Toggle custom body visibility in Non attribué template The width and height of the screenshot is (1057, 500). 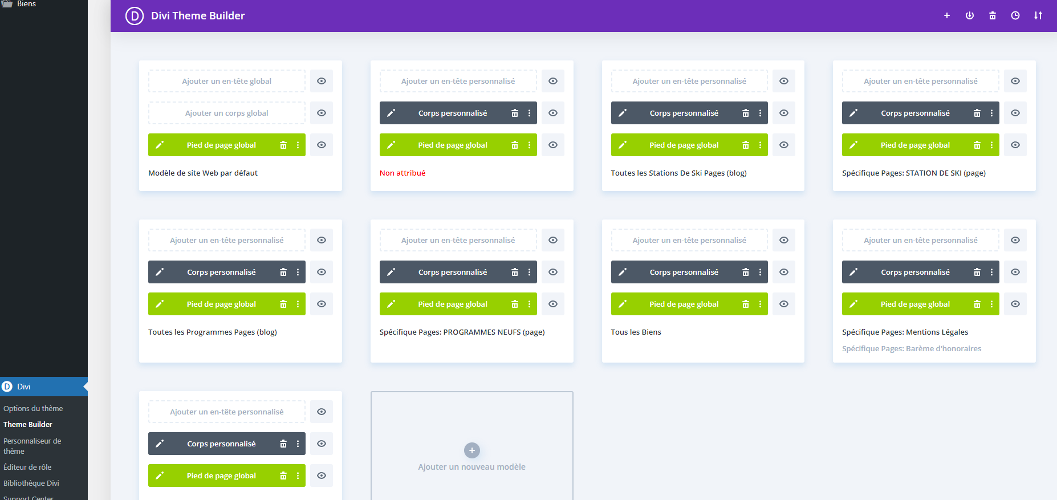553,113
